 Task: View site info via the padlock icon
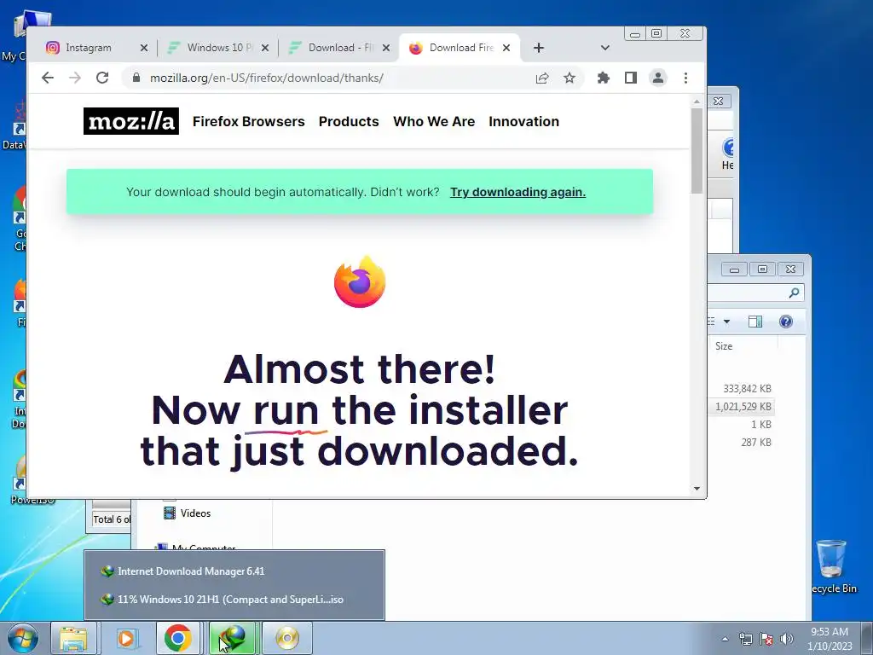[136, 78]
